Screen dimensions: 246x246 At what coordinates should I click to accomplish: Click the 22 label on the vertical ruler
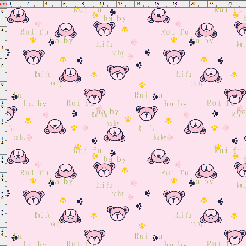2,214
